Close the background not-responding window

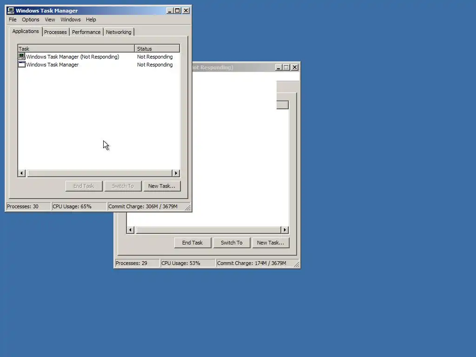[295, 67]
